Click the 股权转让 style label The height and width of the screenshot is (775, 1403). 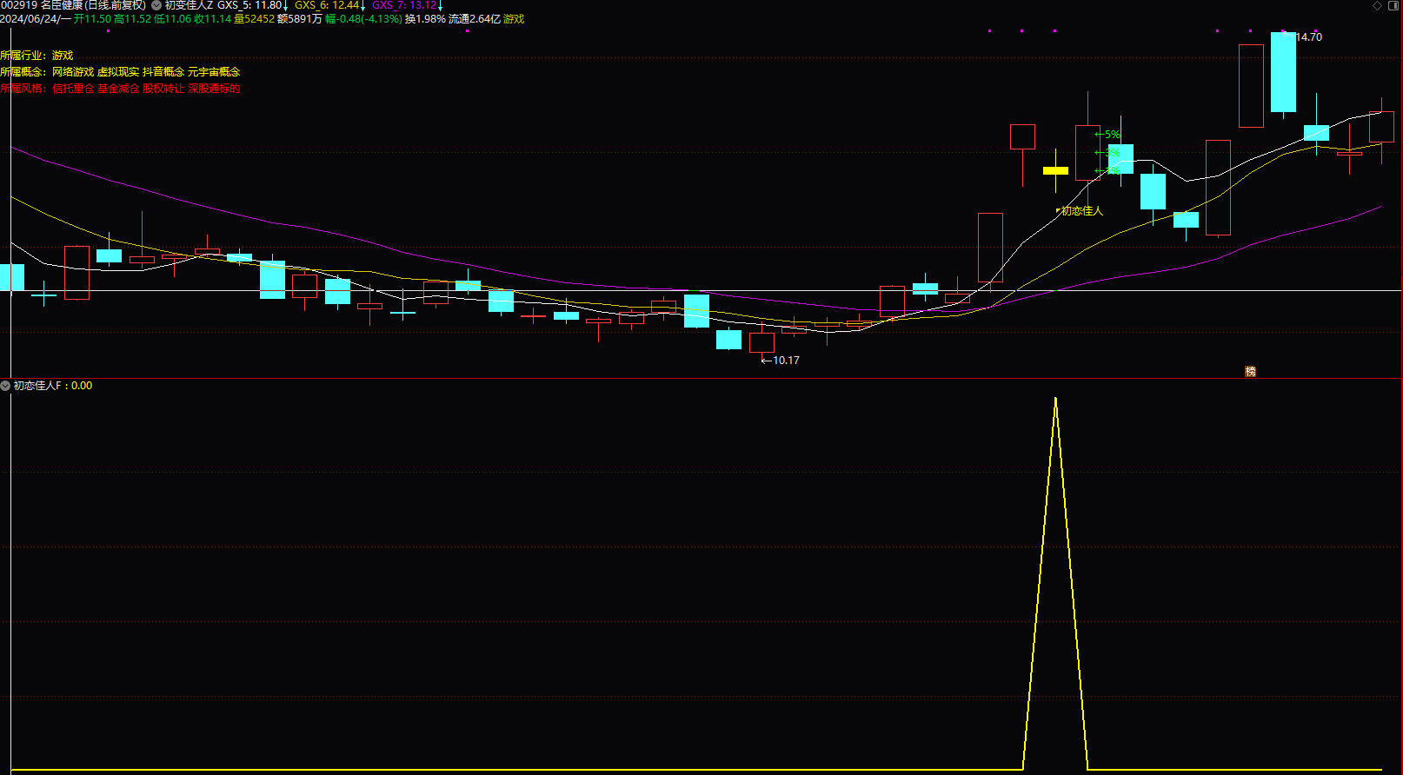tap(163, 89)
